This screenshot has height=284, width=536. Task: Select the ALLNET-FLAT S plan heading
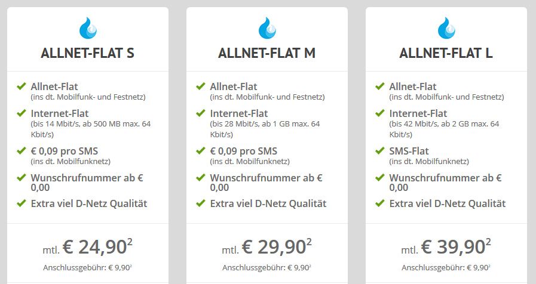tap(87, 53)
